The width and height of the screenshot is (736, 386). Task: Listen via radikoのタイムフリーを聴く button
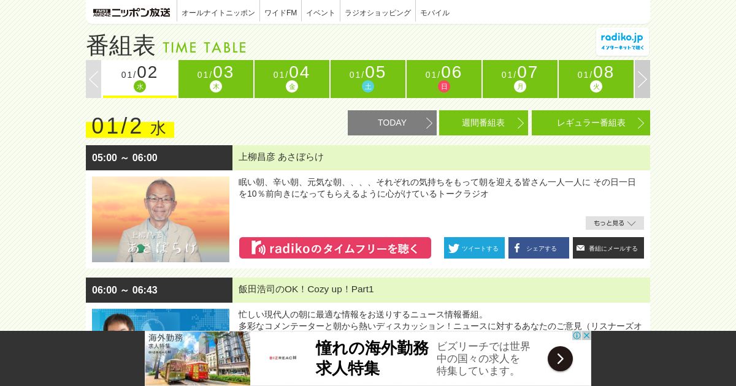[x=335, y=248]
